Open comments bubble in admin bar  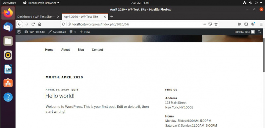pos(73,32)
